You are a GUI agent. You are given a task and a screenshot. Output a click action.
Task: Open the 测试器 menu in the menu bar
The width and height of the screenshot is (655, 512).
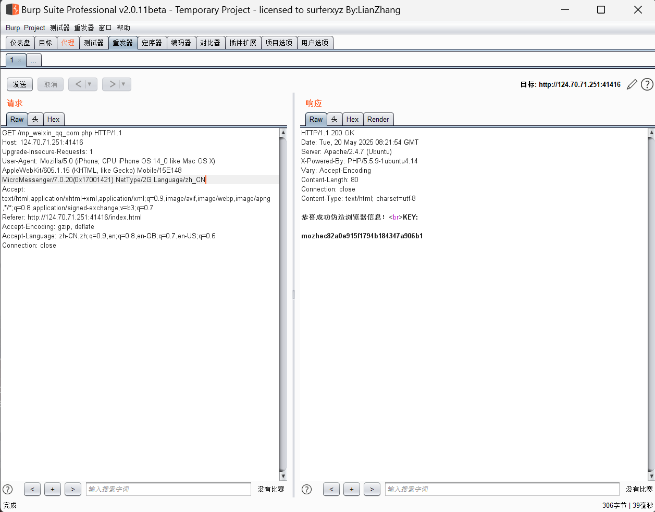(x=59, y=28)
